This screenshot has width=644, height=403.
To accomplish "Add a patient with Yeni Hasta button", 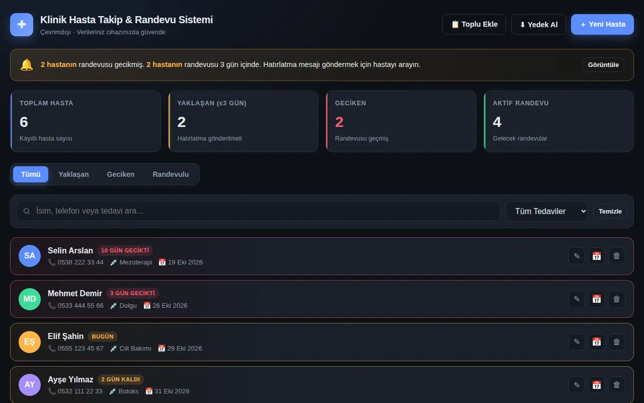I will 603,24.
